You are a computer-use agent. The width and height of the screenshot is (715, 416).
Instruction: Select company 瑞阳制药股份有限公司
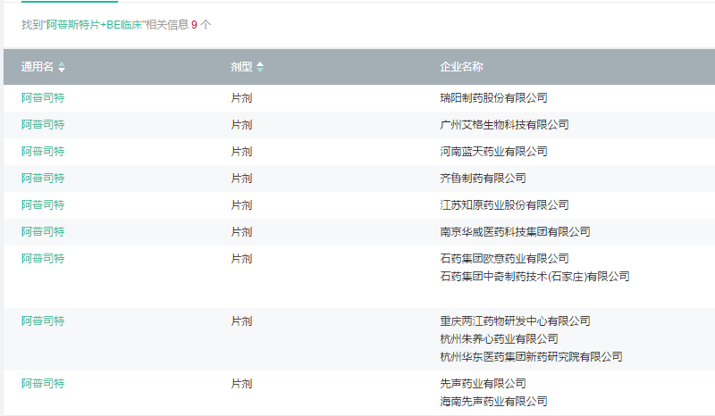[493, 98]
